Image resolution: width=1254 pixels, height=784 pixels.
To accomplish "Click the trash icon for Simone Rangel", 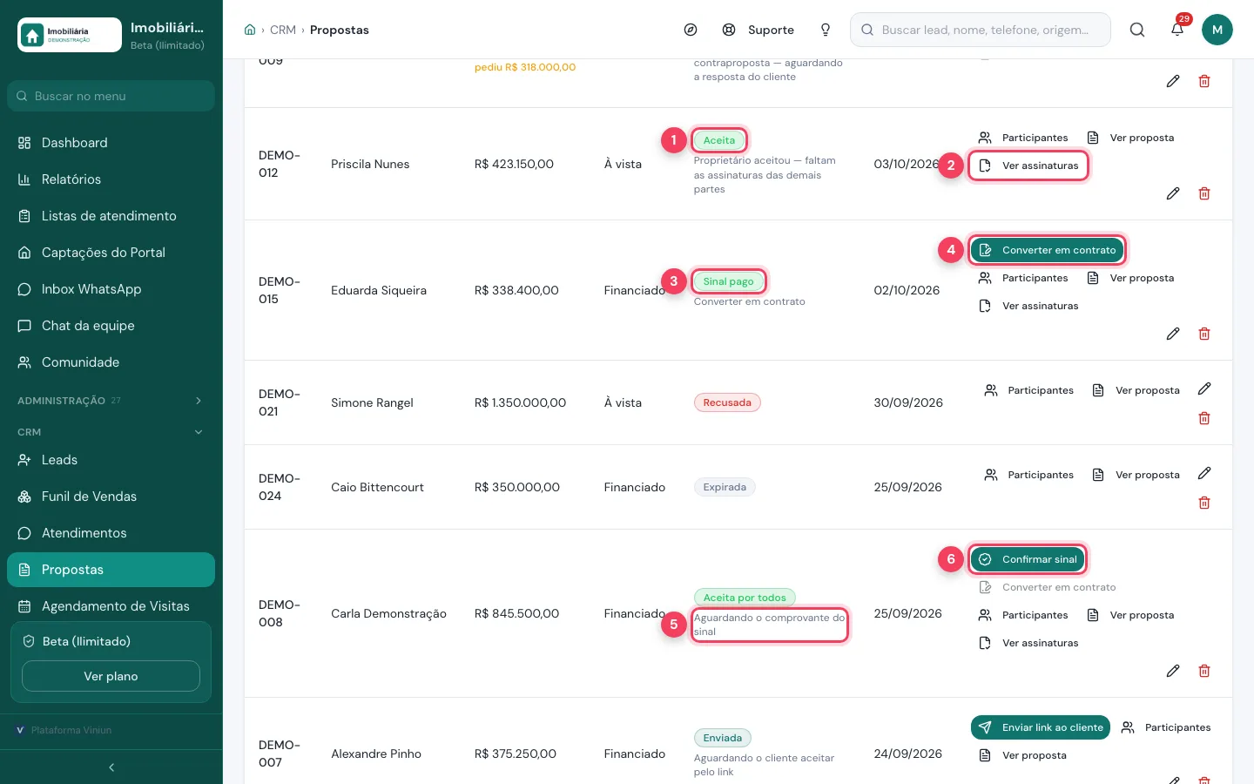I will click(x=1204, y=418).
